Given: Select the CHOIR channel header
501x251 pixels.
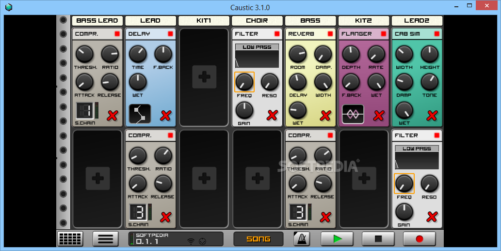Looking at the screenshot, I should coord(257,21).
